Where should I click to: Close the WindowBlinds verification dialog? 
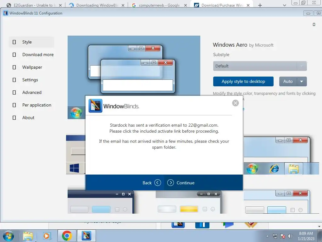coord(235,103)
